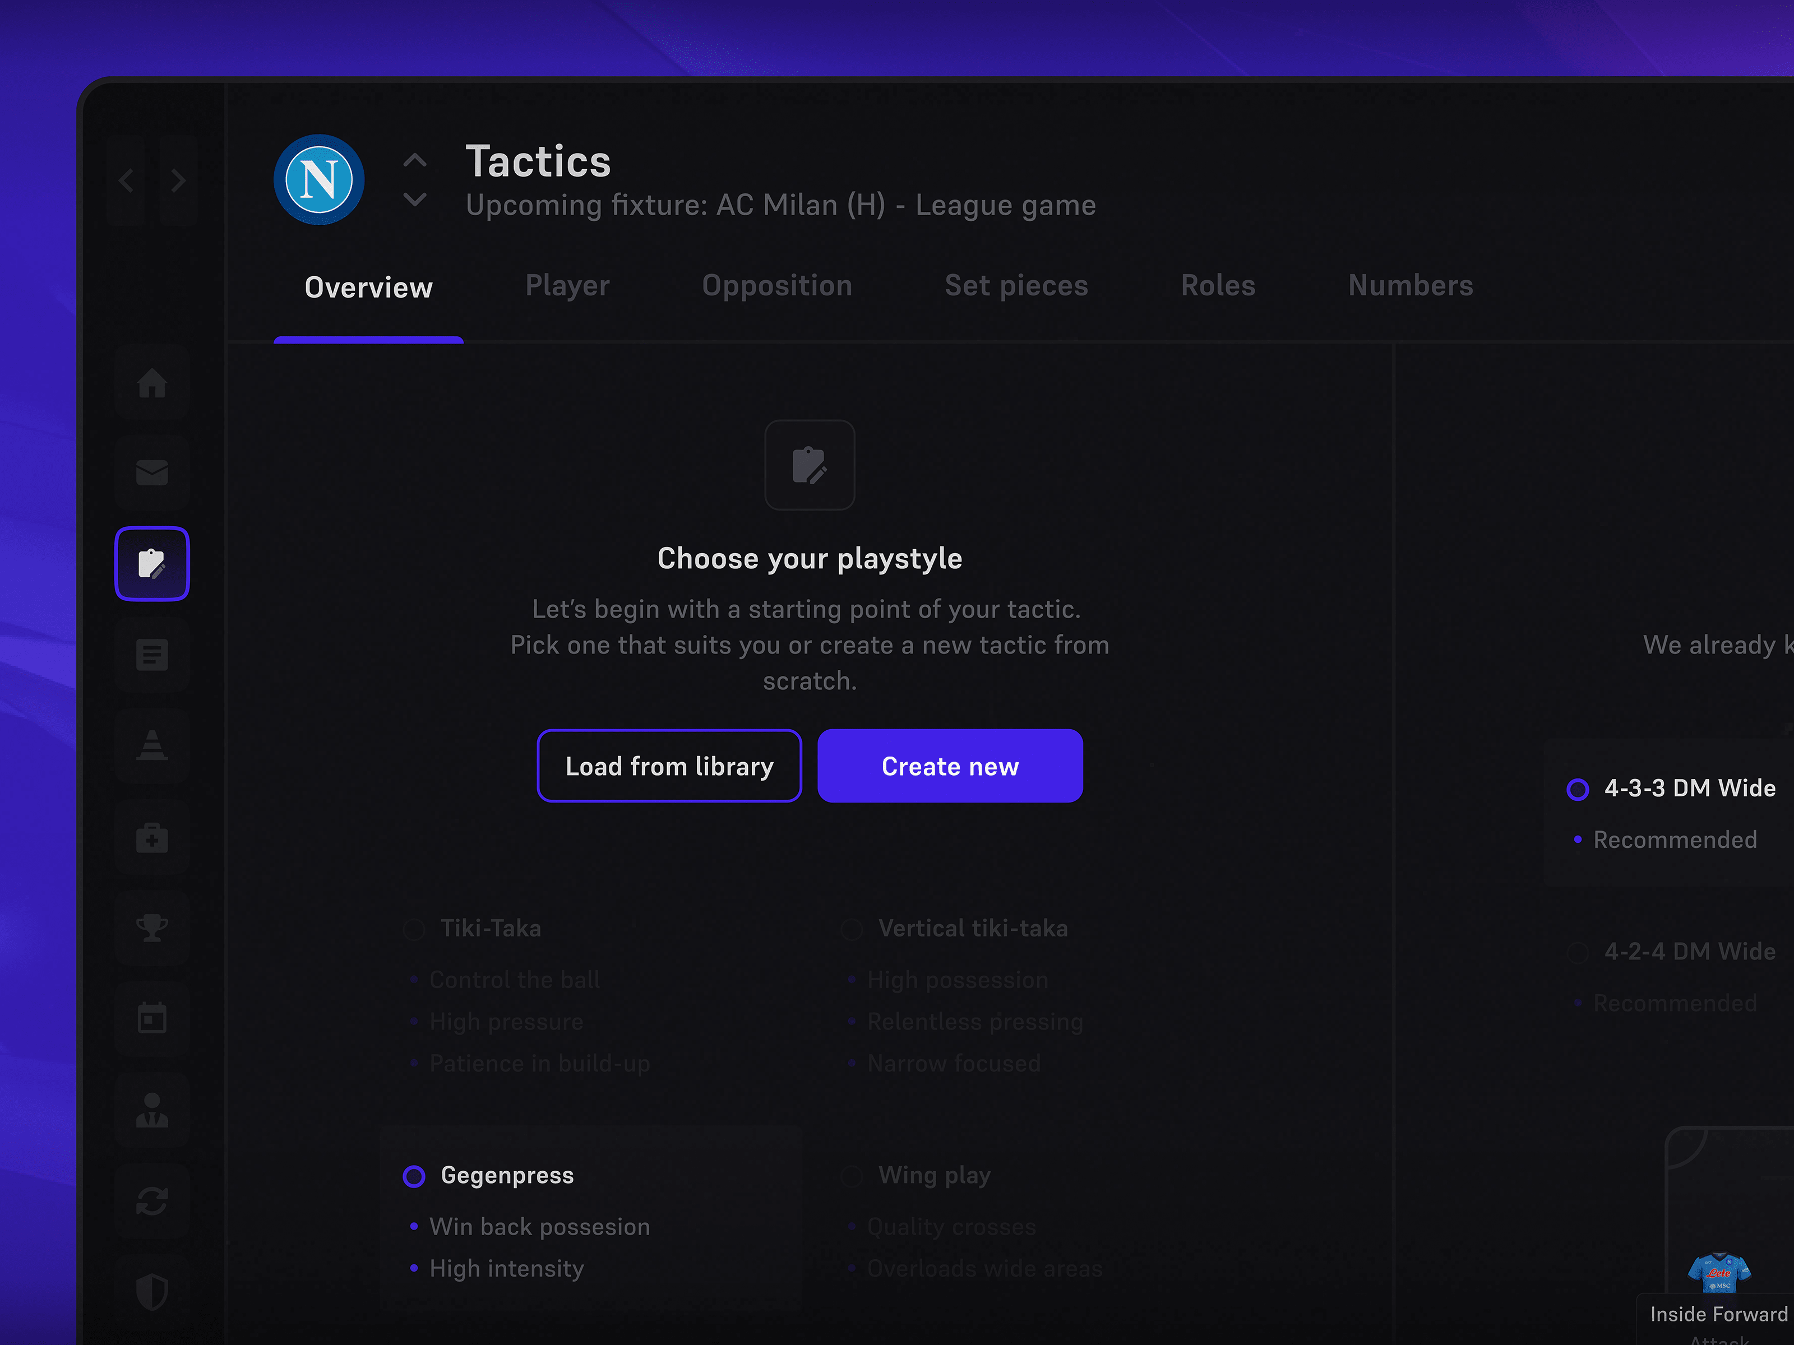Screen dimensions: 1794x1345
Task: Open the Trophy competitions sidebar icon
Action: pyautogui.click(x=152, y=927)
